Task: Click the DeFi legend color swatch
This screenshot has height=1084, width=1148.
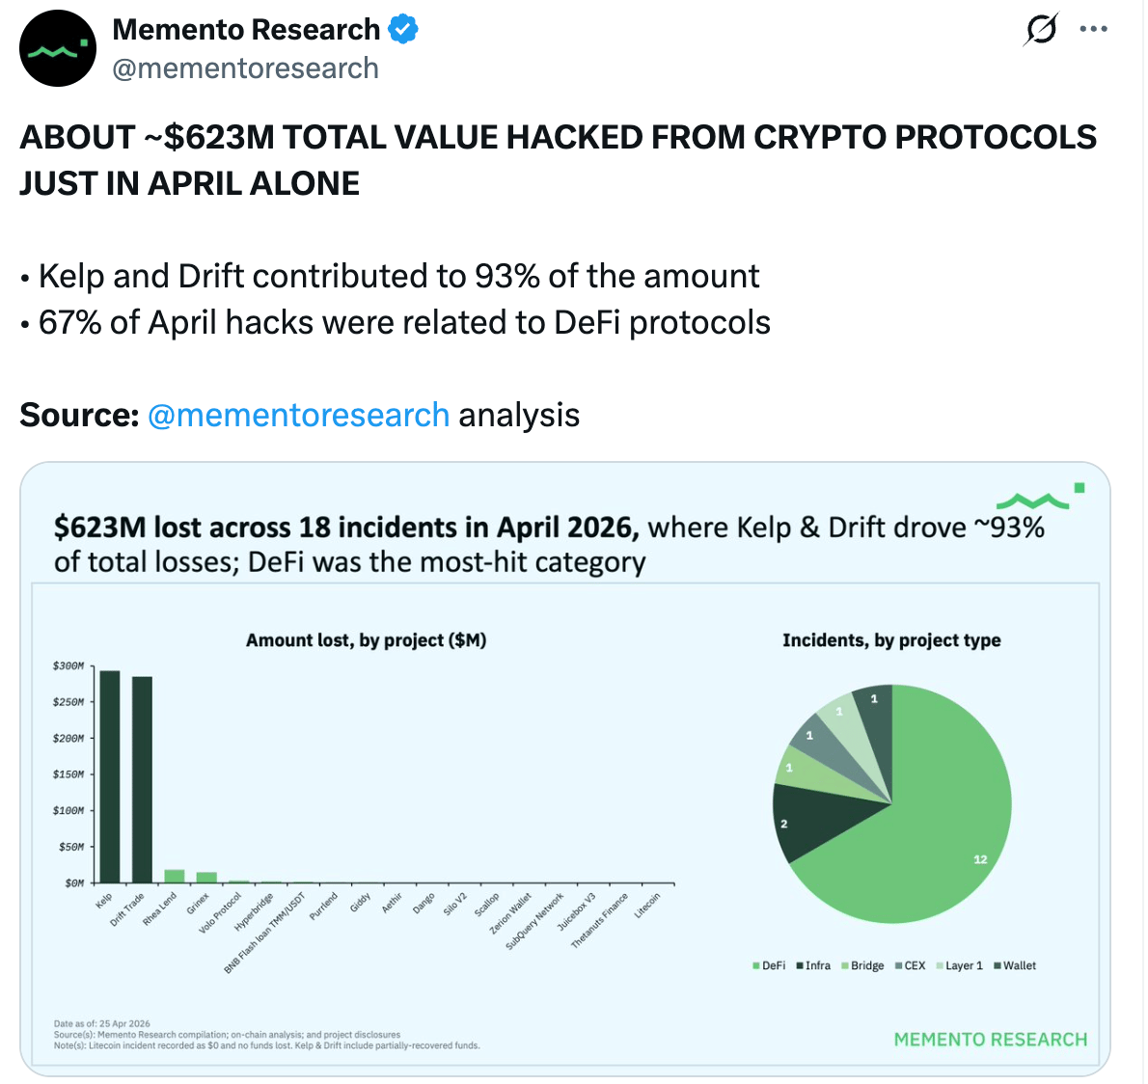Action: [x=756, y=966]
